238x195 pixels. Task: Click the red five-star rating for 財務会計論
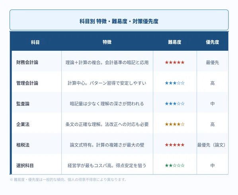pyautogui.click(x=175, y=63)
